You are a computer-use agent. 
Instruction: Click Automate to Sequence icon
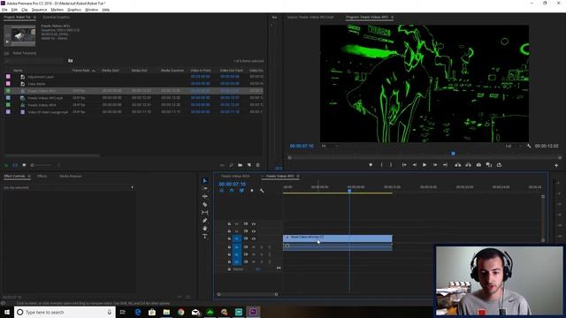(222, 165)
